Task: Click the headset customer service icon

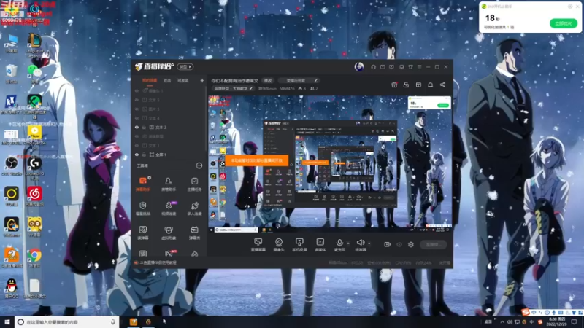Action: (x=373, y=67)
